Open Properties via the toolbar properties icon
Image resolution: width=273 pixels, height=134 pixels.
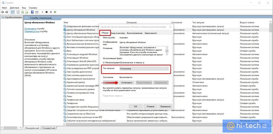click(x=18, y=12)
